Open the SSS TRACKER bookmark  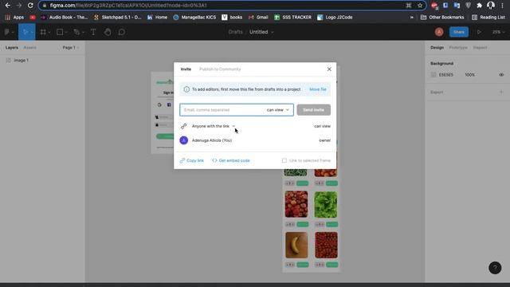292,18
